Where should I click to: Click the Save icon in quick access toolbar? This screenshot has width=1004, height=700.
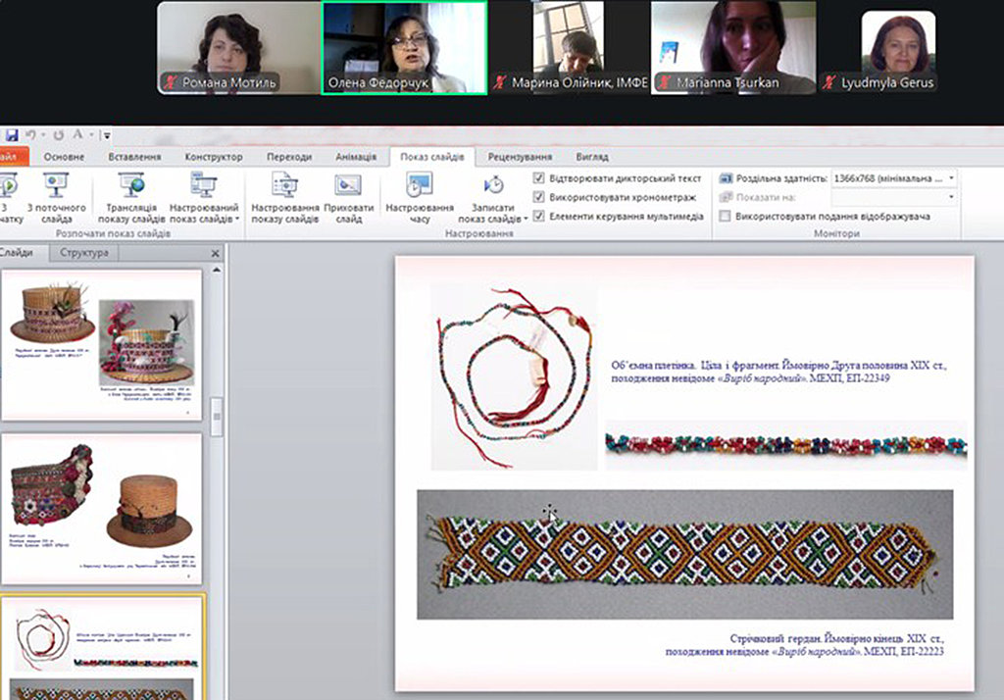11,135
